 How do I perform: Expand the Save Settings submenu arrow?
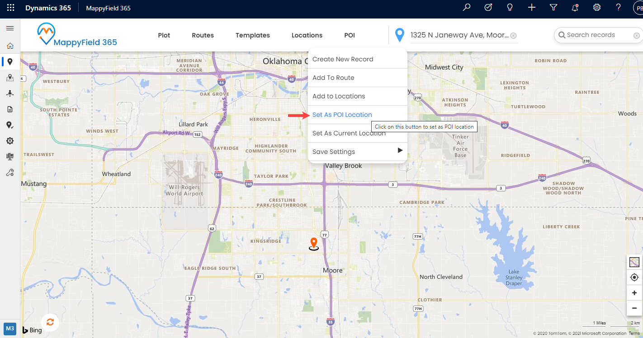pyautogui.click(x=400, y=151)
